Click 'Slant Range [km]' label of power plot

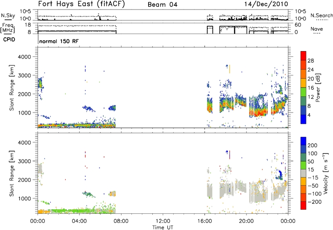pyautogui.click(x=12, y=88)
